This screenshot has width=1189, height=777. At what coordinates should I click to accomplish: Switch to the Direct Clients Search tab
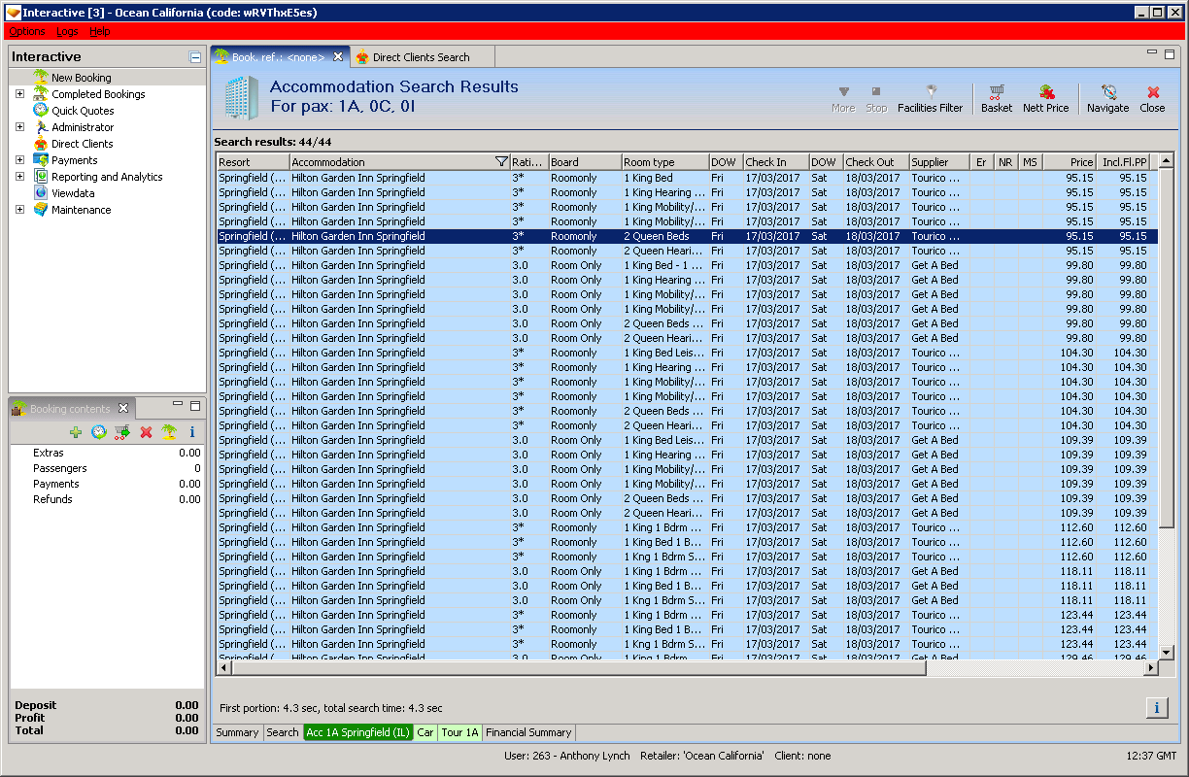tap(421, 57)
